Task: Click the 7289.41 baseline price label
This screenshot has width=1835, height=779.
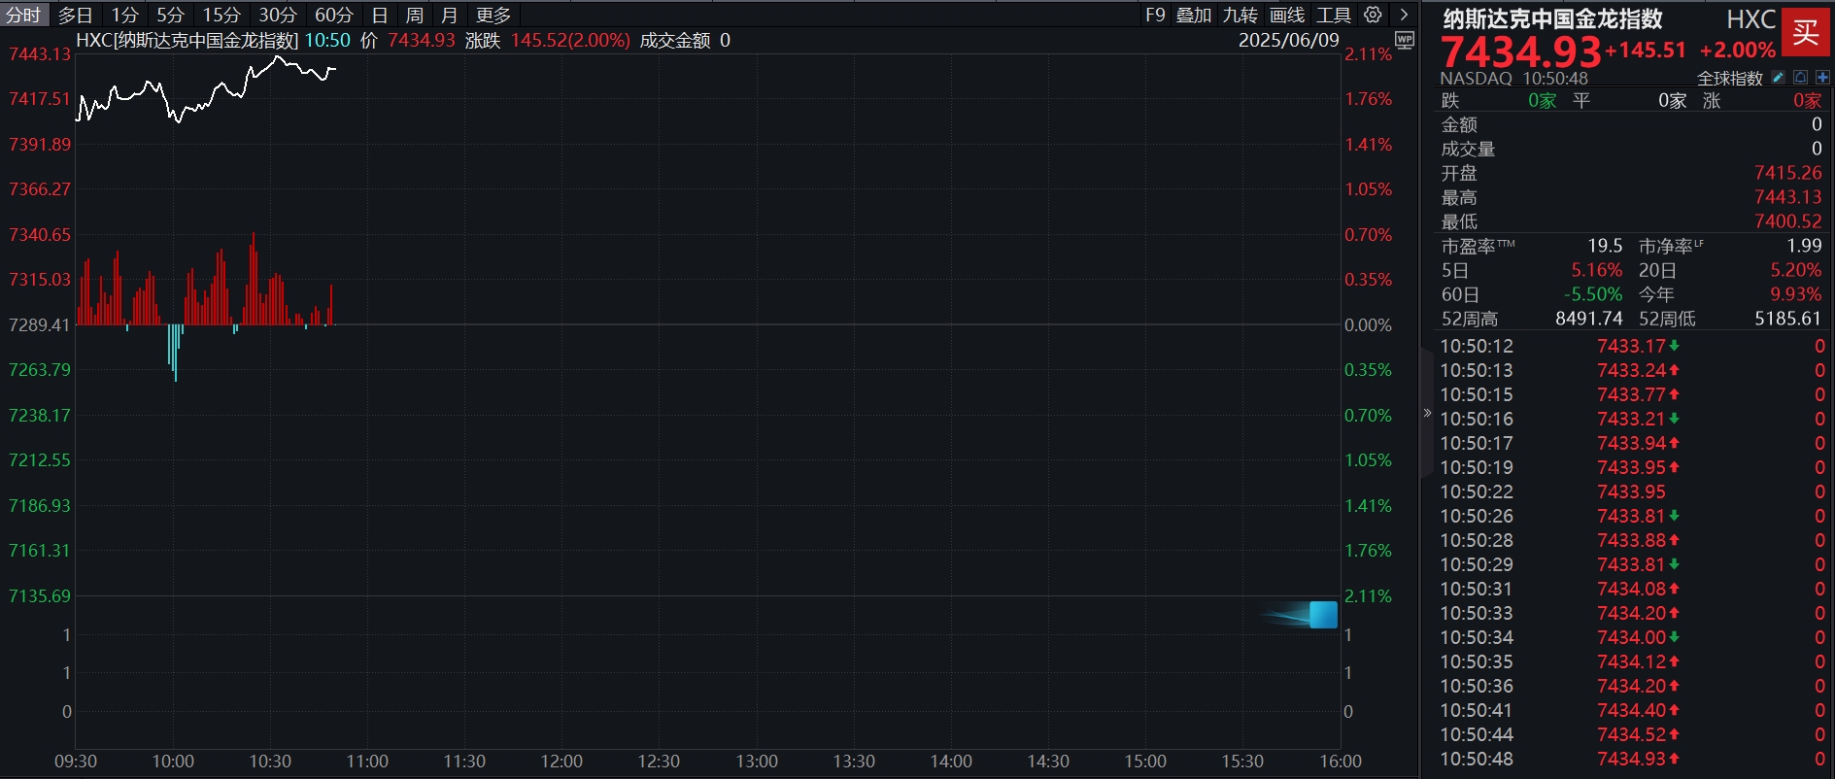Action: coord(40,324)
